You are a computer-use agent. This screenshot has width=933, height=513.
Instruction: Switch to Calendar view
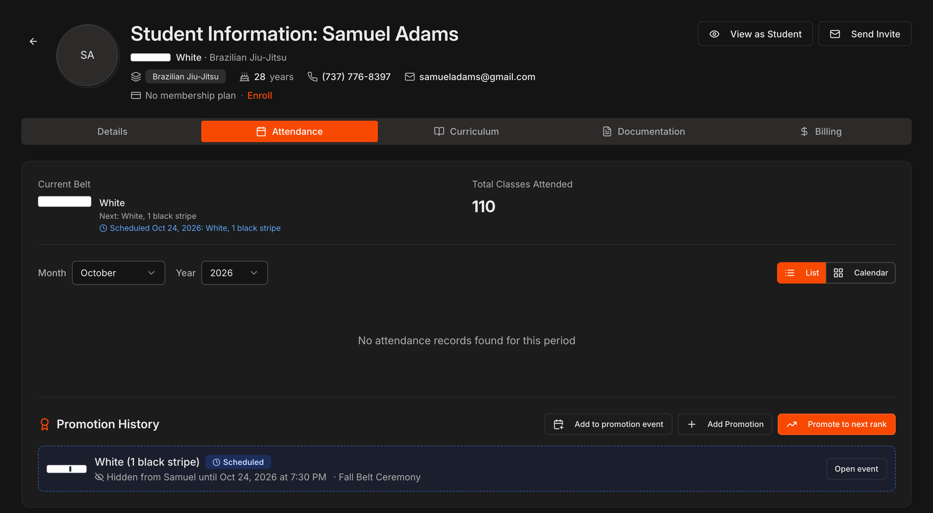tap(861, 273)
